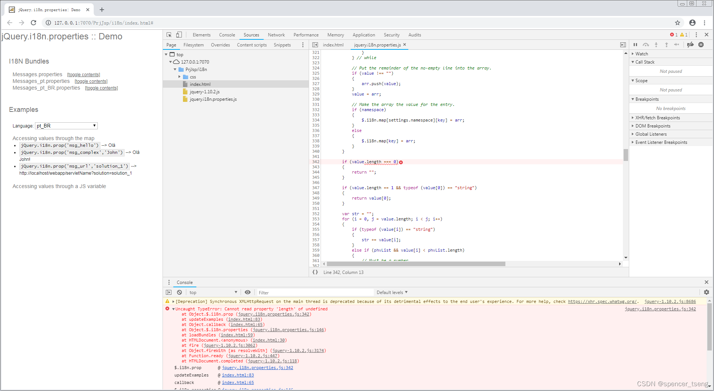Viewport: 714px width, 391px height.
Task: Toggle the breakpoint on line 342
Action: click(x=315, y=162)
